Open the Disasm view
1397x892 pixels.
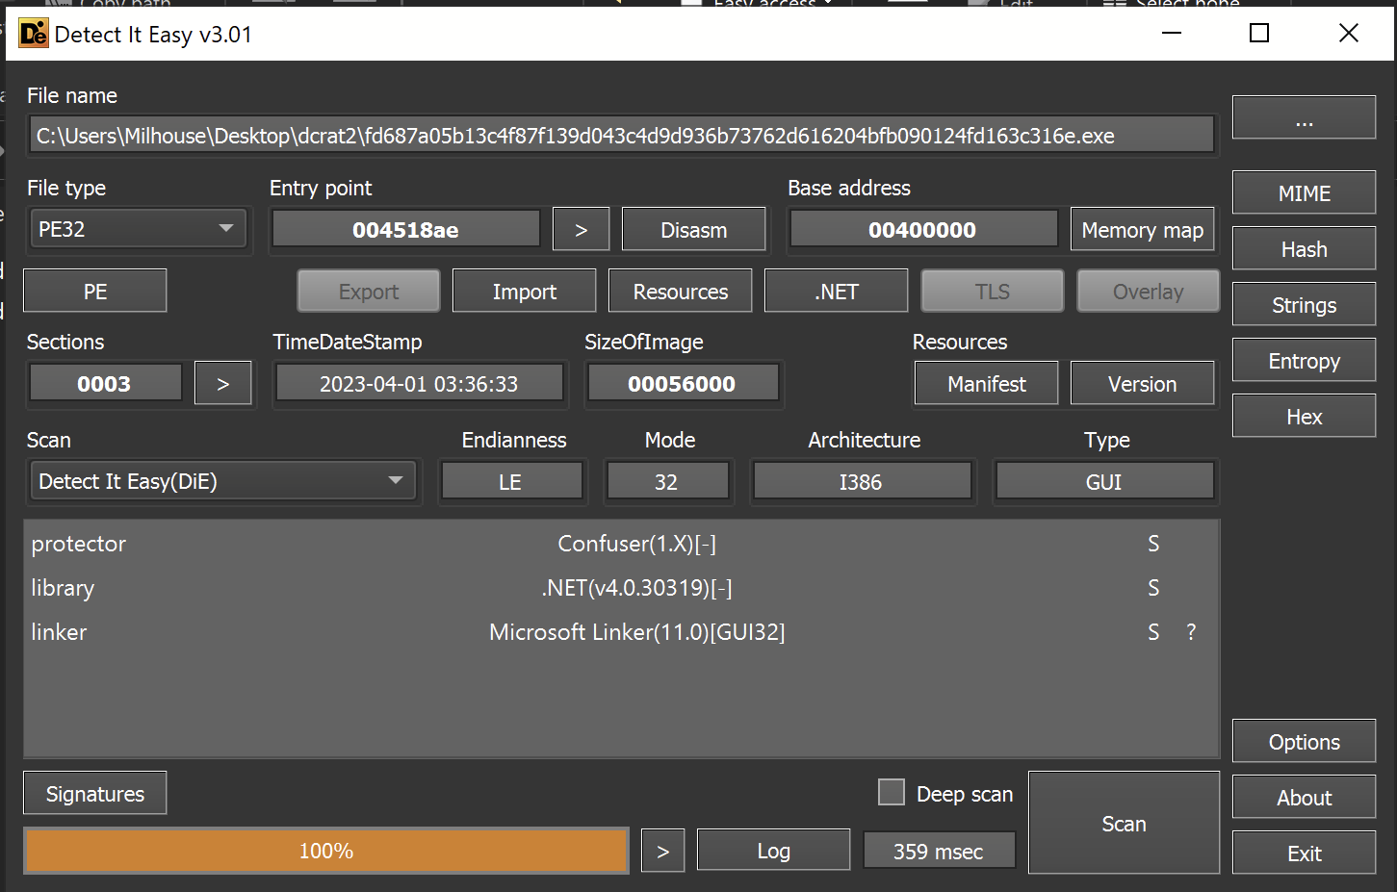point(693,230)
